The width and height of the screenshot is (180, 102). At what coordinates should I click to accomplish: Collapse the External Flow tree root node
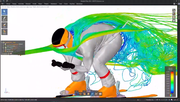click(x=2, y=42)
